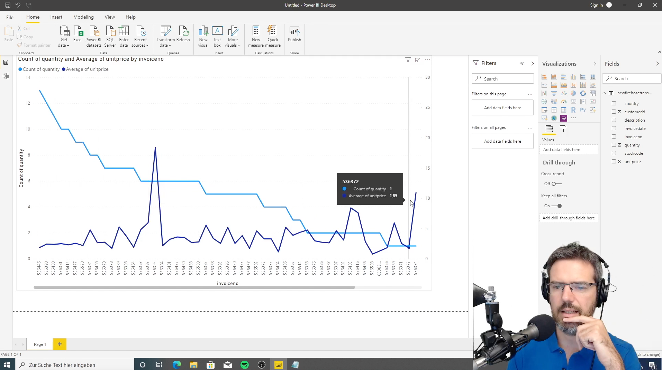Open the Insert ribbon tab
The image size is (662, 370).
click(56, 17)
